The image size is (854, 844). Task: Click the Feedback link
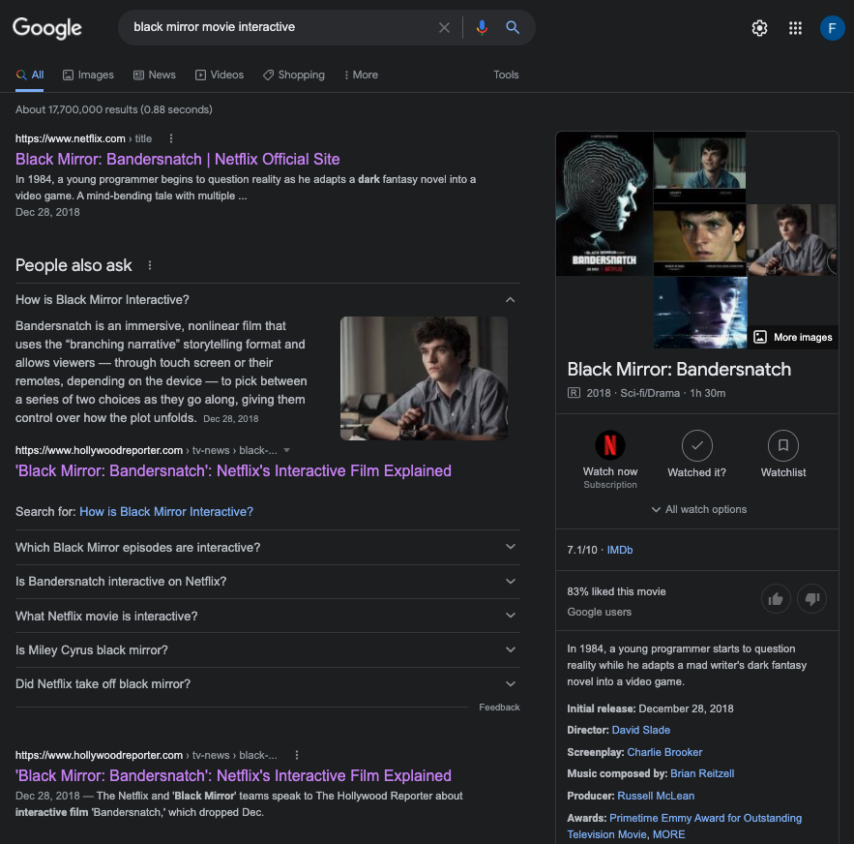(x=499, y=708)
